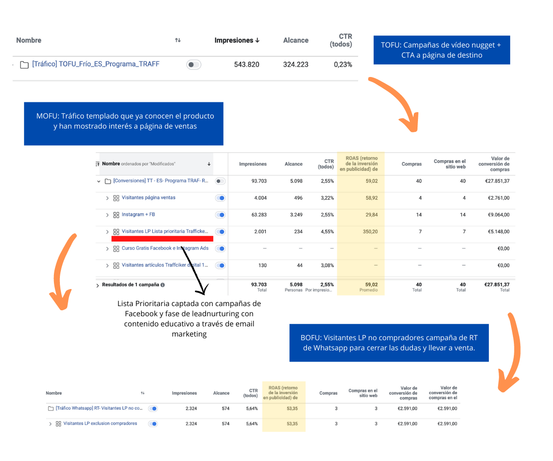Screen dimensions: 553x461
Task: Click the grid icon for Visitantes LP Lista prioritaria
Action: (116, 232)
